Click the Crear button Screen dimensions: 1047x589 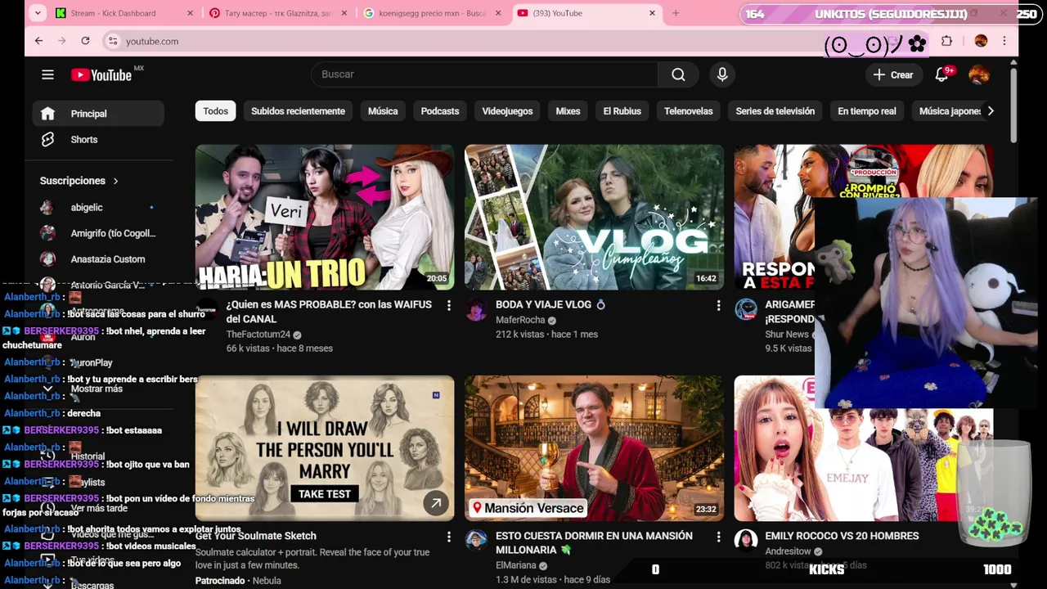[893, 74]
